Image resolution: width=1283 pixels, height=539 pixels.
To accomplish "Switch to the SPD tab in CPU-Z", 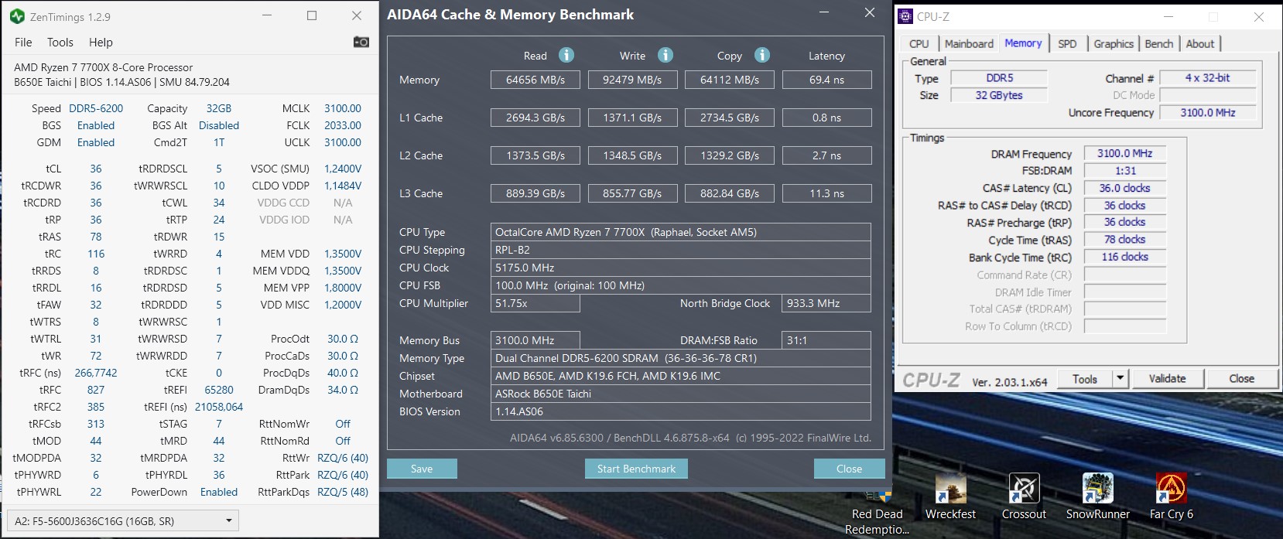I will 1067,44.
